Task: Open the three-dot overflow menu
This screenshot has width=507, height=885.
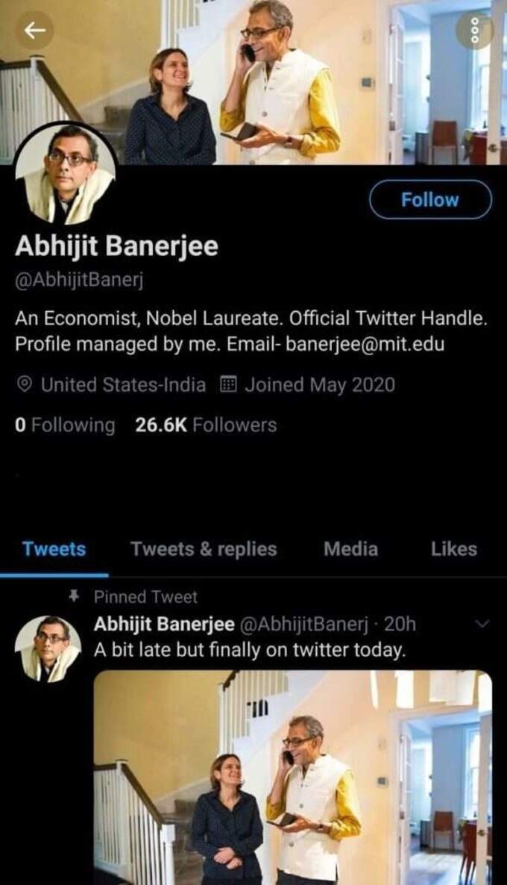Action: tap(474, 31)
